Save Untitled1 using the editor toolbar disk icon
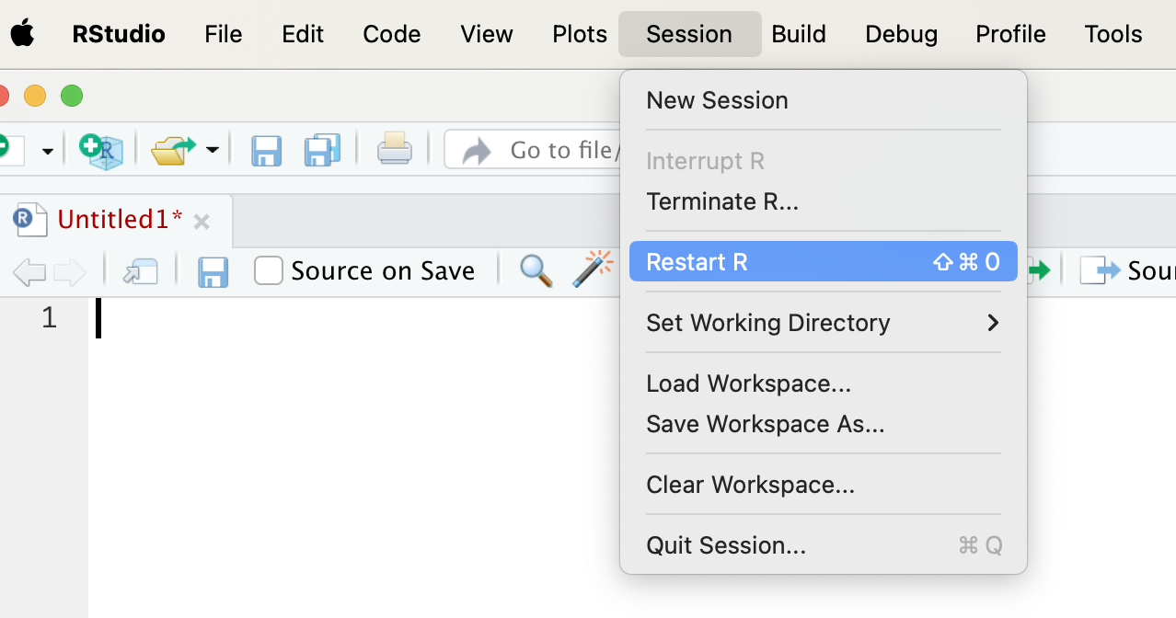 tap(213, 271)
